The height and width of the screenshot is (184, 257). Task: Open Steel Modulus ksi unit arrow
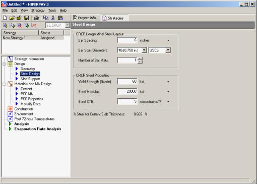point(168,92)
